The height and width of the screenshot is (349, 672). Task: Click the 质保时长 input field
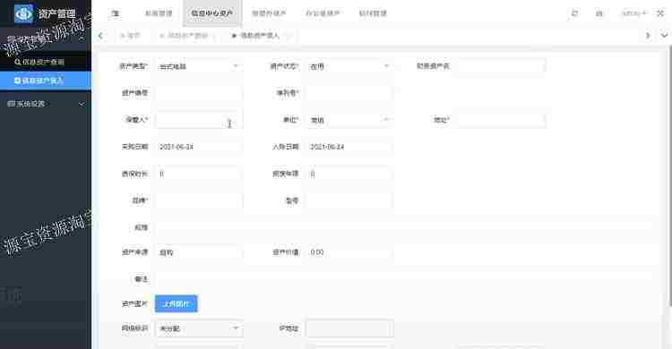tap(198, 174)
